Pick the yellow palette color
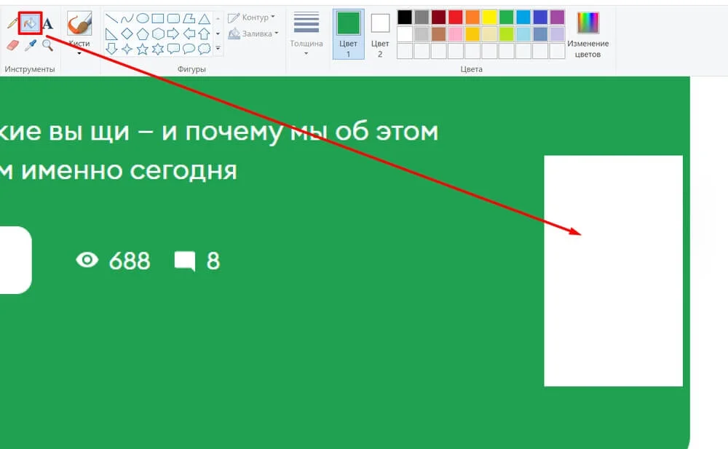 coord(489,17)
